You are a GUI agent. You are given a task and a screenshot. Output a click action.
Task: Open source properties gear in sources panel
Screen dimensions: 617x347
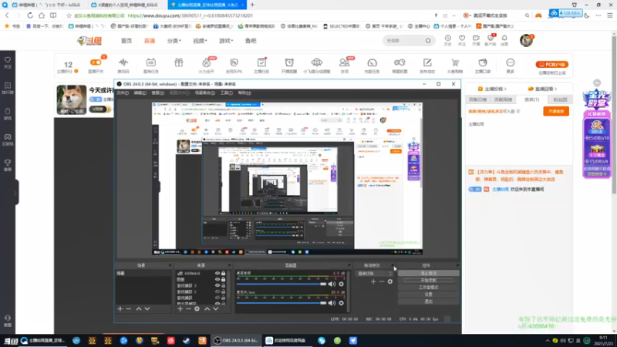tap(197, 309)
